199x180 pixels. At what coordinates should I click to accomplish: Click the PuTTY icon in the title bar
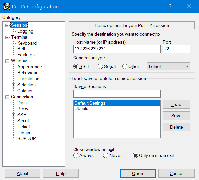(x=7, y=6)
